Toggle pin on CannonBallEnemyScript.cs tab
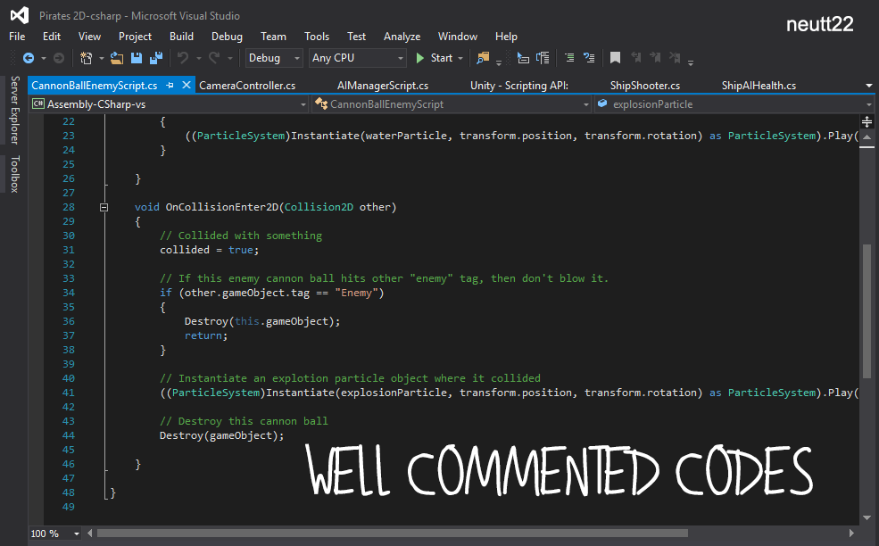The image size is (879, 546). [170, 86]
